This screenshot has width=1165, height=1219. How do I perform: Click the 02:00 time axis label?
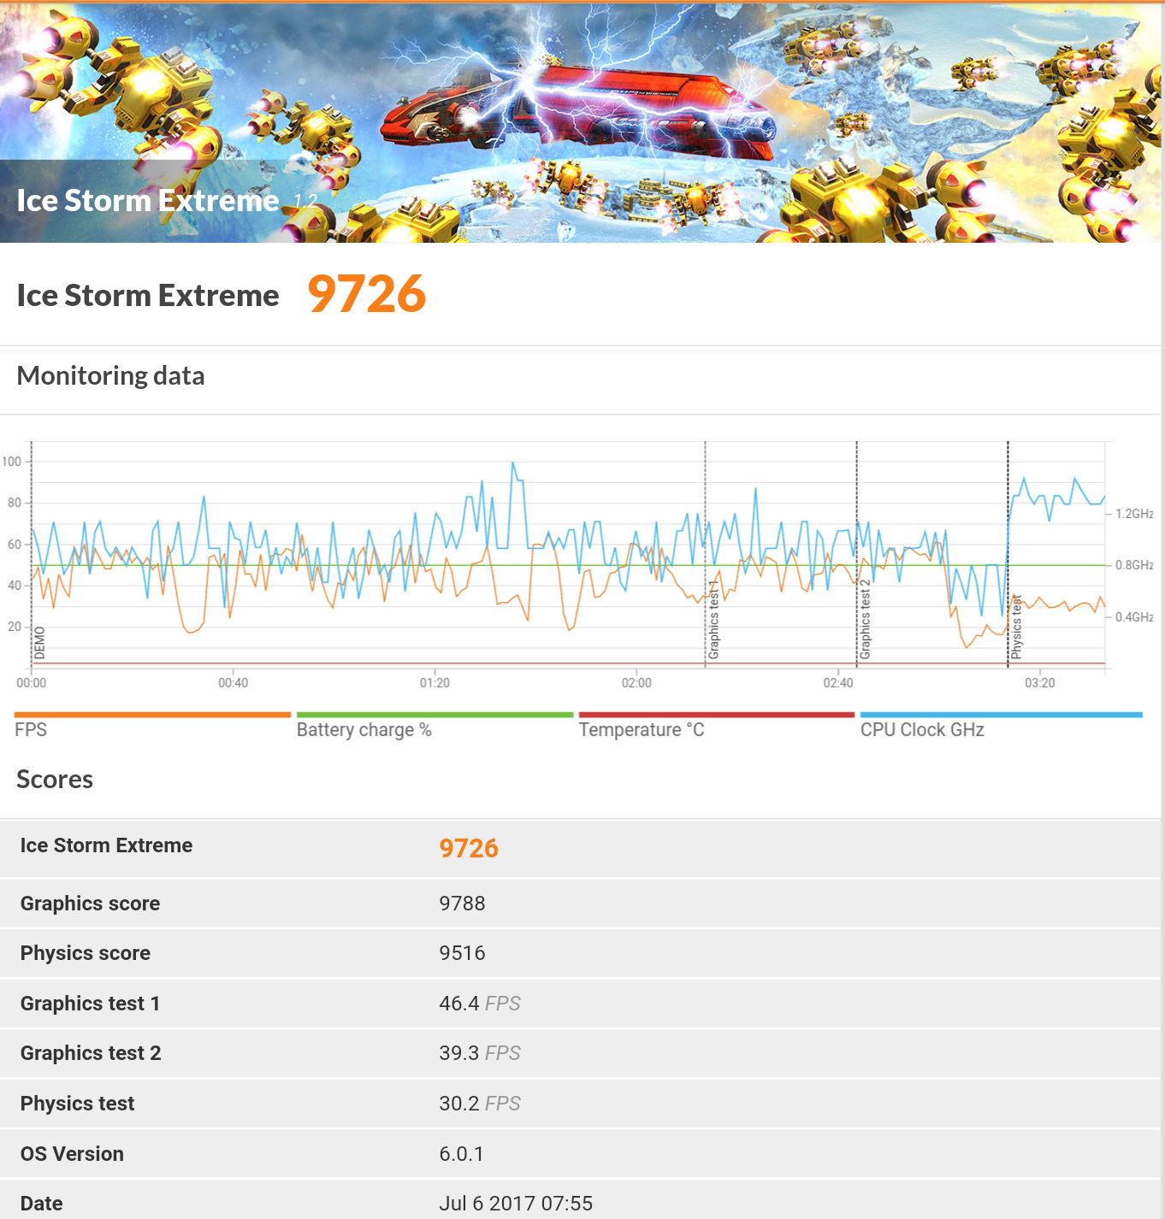pos(636,683)
